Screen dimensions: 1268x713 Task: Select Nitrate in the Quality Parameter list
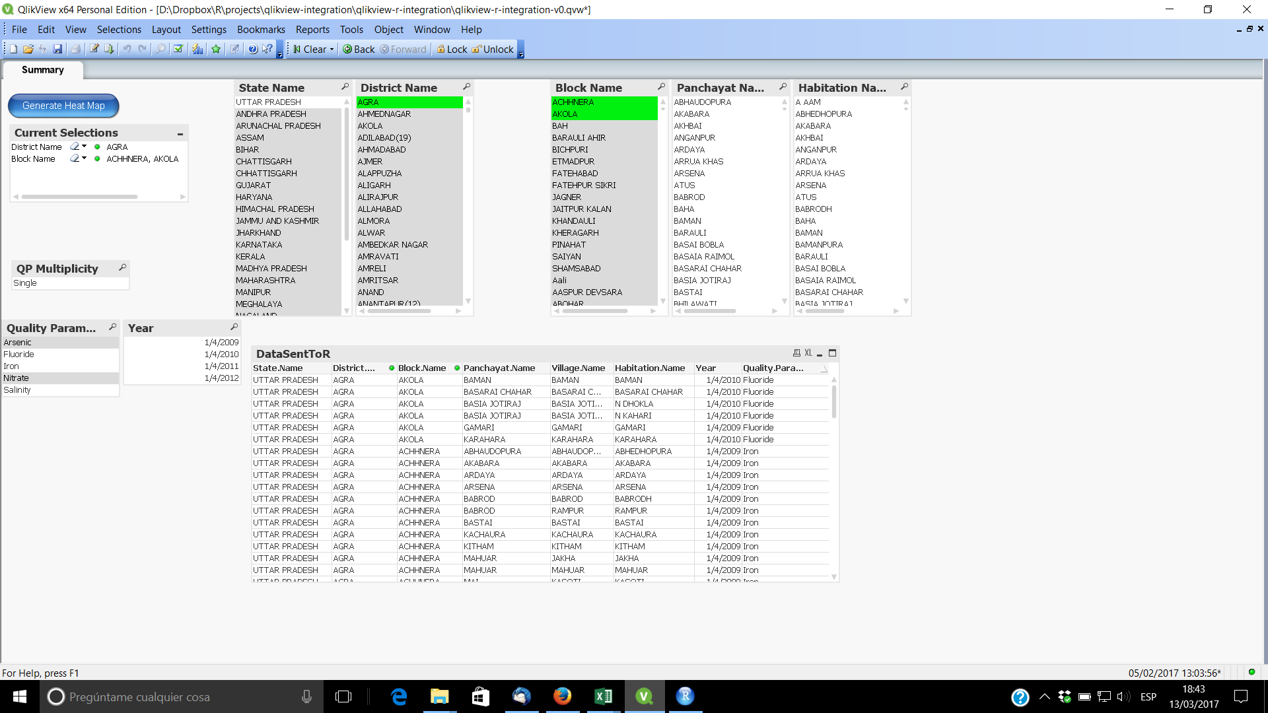[x=40, y=378]
